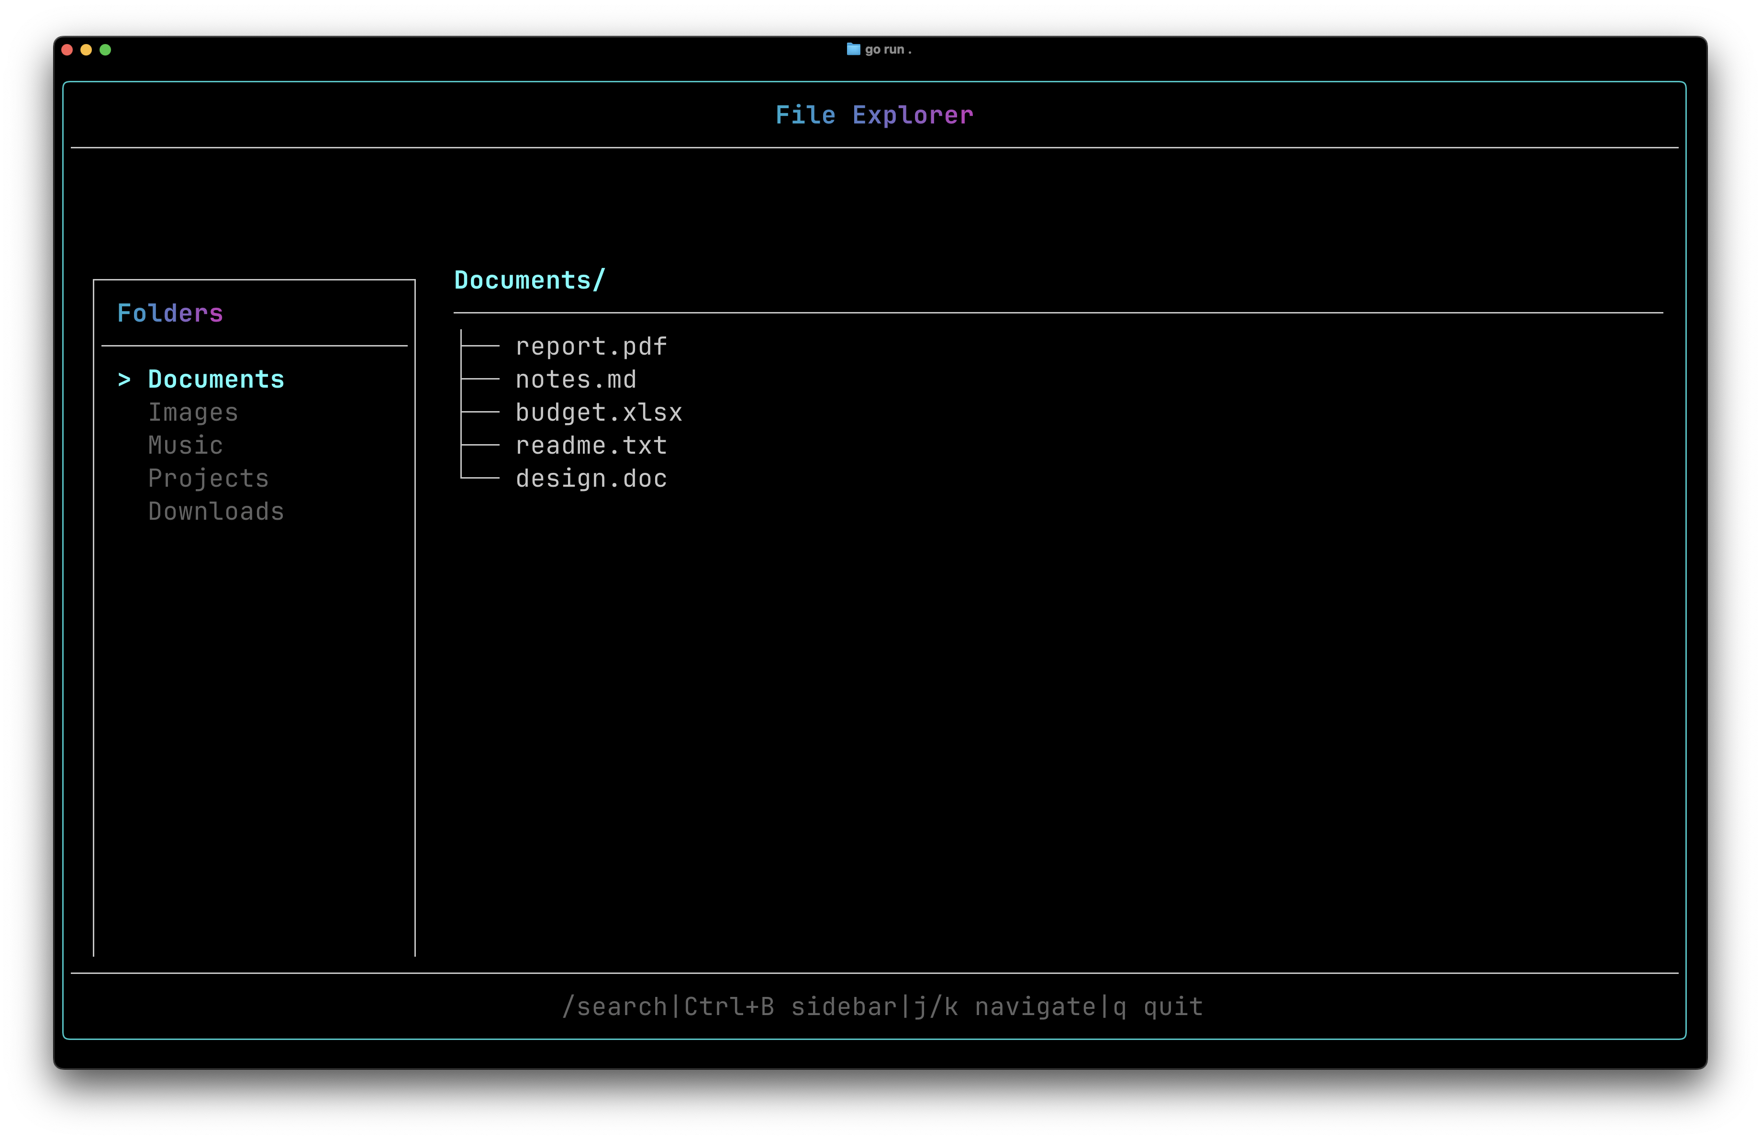Screen dimensions: 1761x1140
Task: Click the 'go run .' window title
Action: [x=888, y=50]
